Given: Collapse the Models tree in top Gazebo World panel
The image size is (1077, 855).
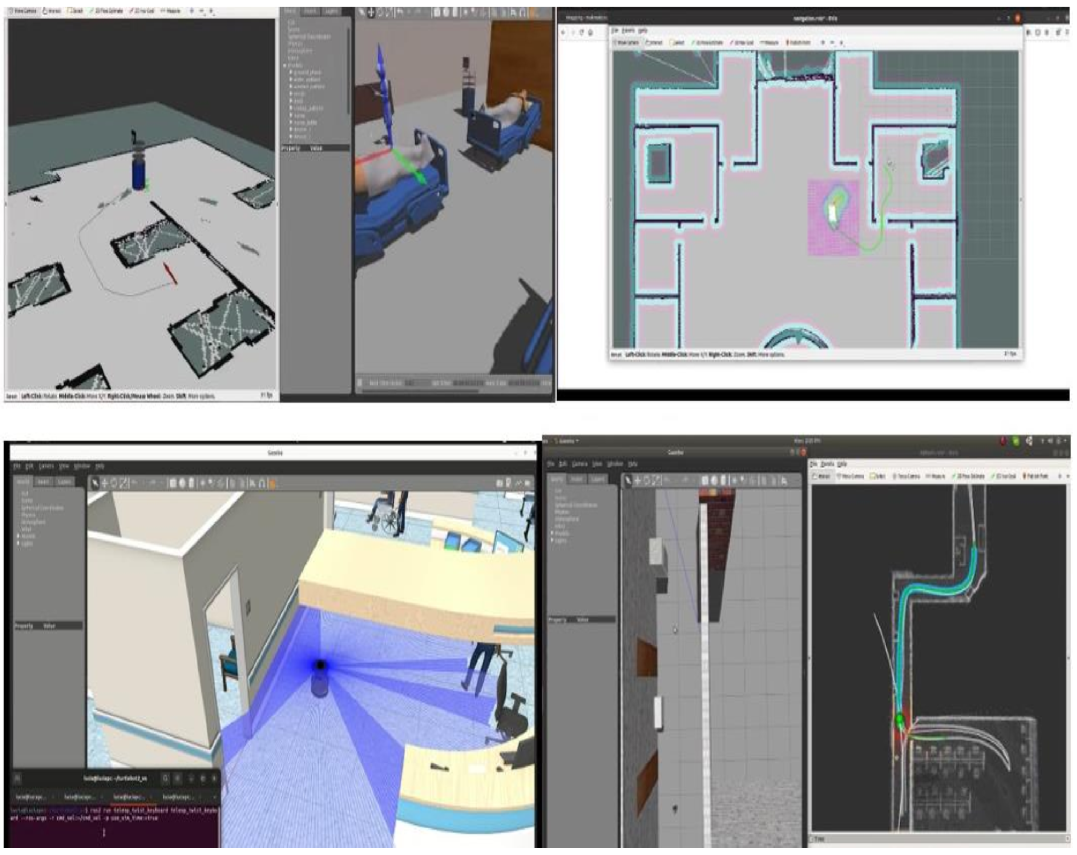Looking at the screenshot, I should pyautogui.click(x=285, y=65).
